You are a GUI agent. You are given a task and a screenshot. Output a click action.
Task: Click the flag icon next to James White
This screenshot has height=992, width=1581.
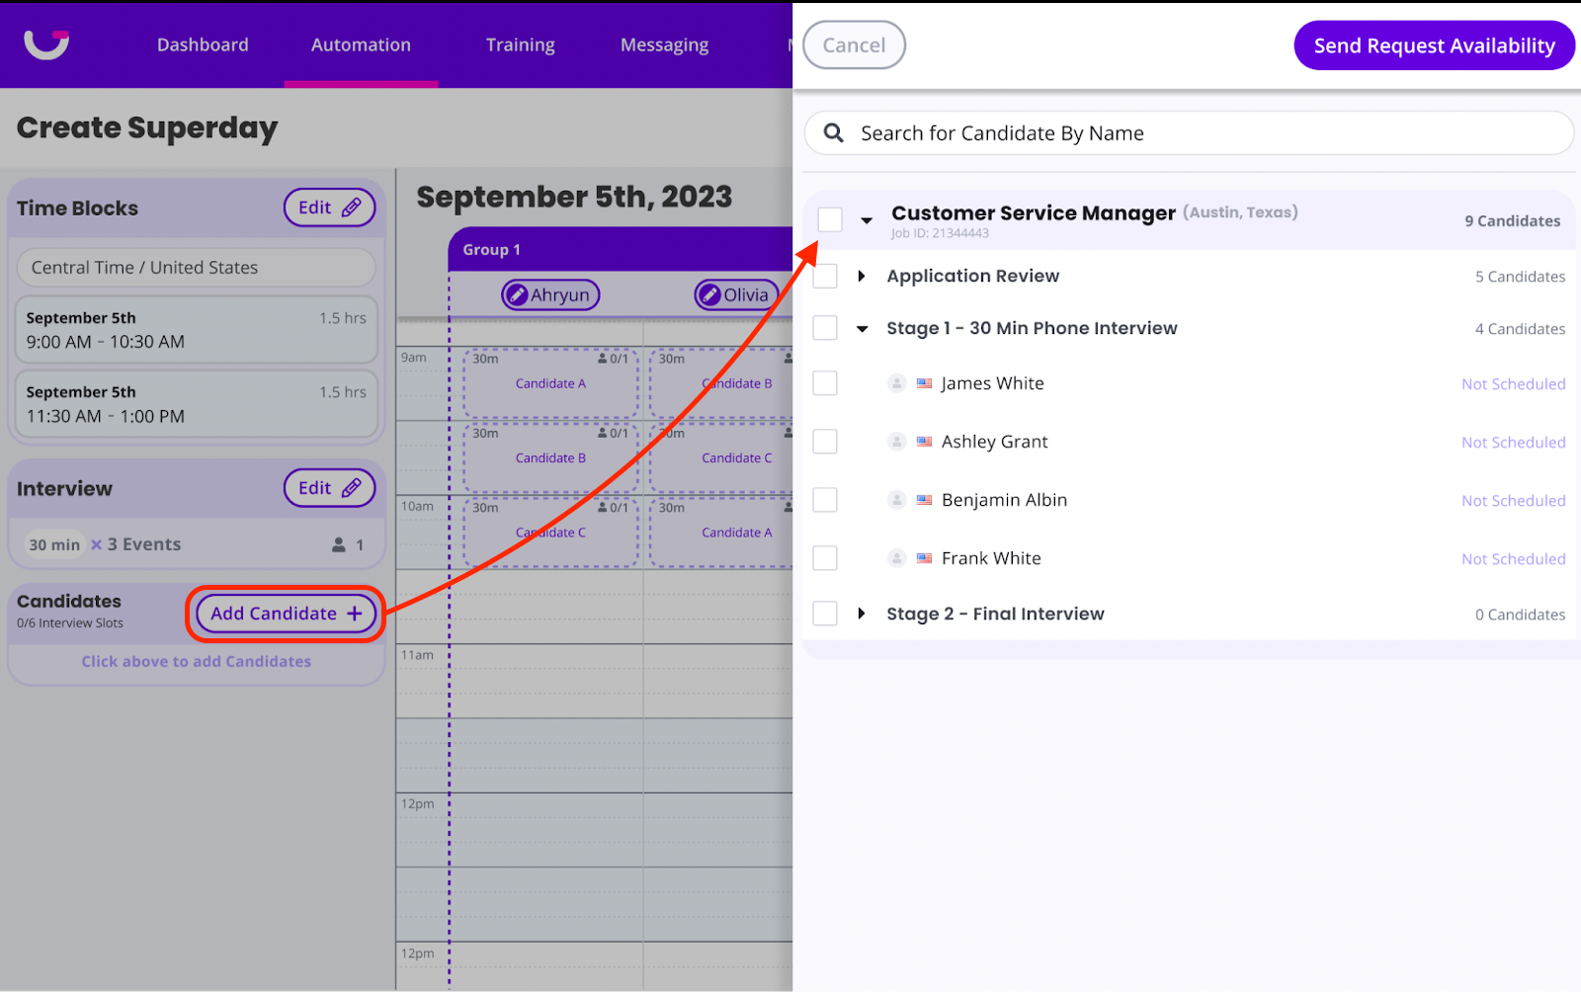coord(924,383)
